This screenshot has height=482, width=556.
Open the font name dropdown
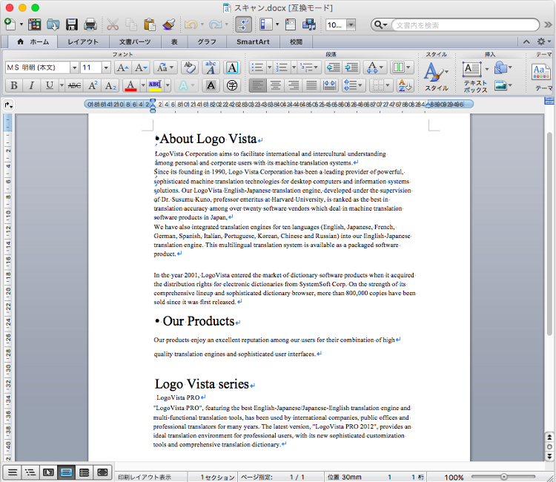[x=74, y=67]
